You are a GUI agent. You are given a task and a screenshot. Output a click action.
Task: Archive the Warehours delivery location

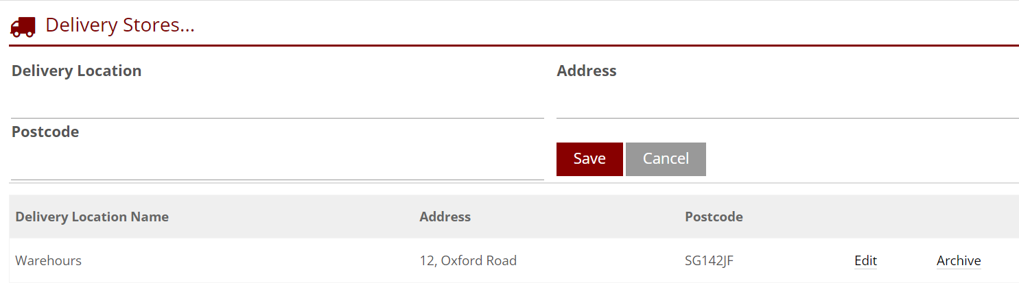(958, 260)
